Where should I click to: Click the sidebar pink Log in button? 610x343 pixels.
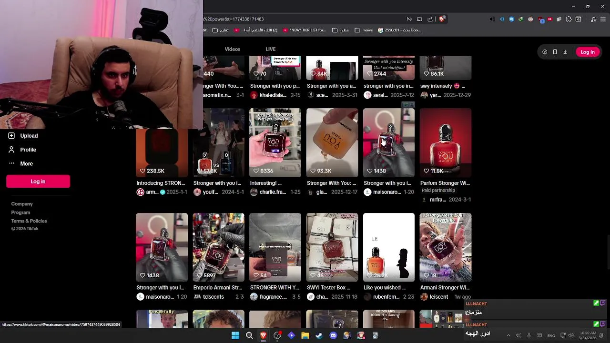[38, 182]
